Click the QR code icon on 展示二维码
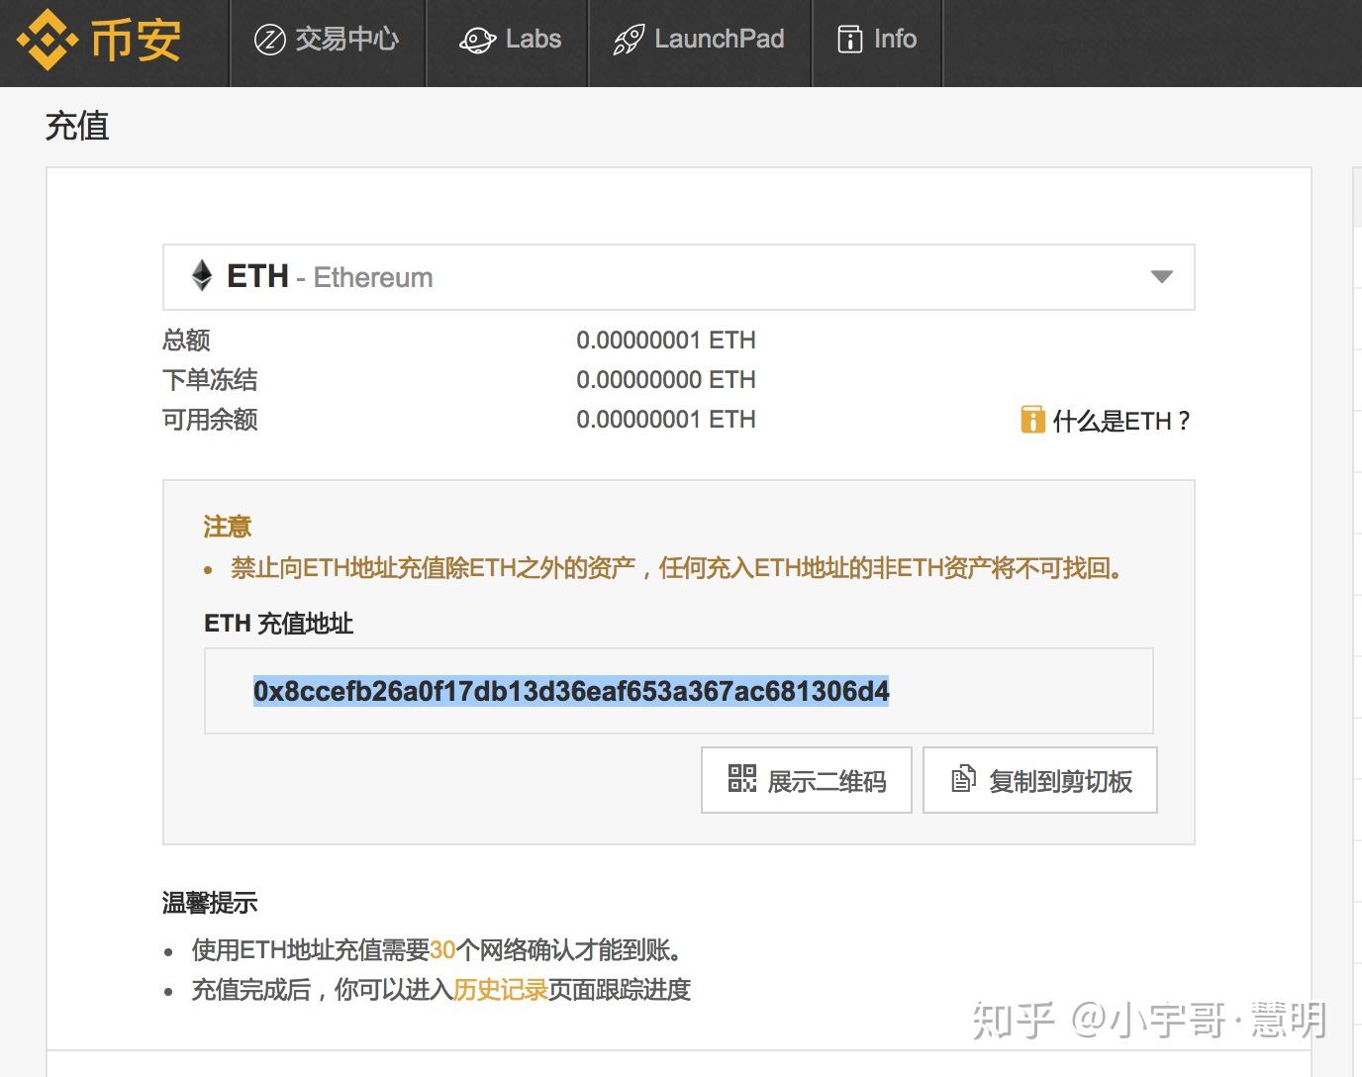Viewport: 1362px width, 1077px height. pos(740,780)
